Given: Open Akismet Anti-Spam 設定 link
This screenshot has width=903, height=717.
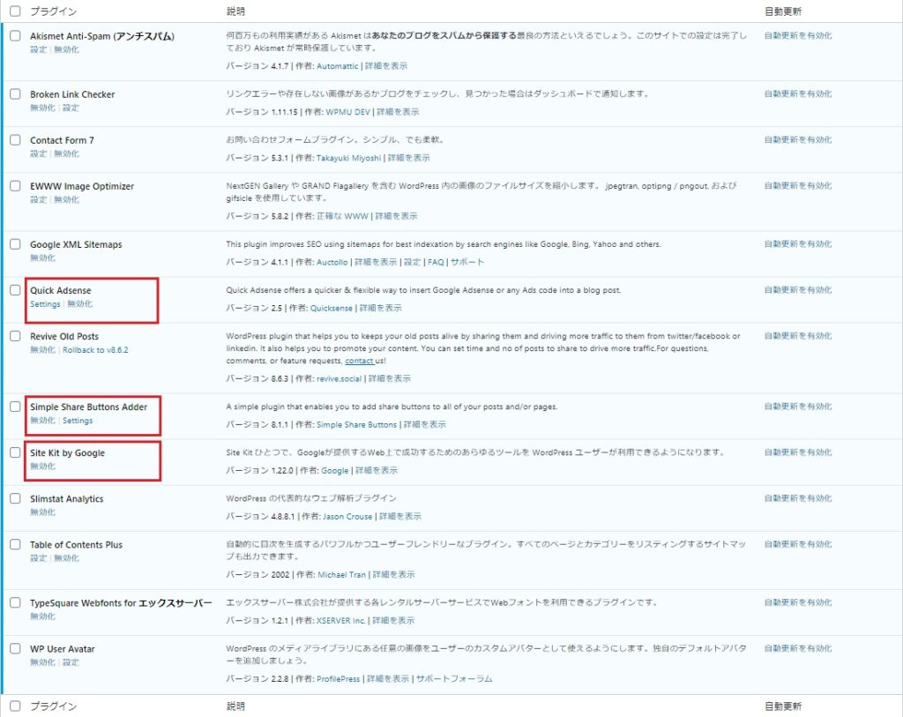Looking at the screenshot, I should [x=39, y=49].
